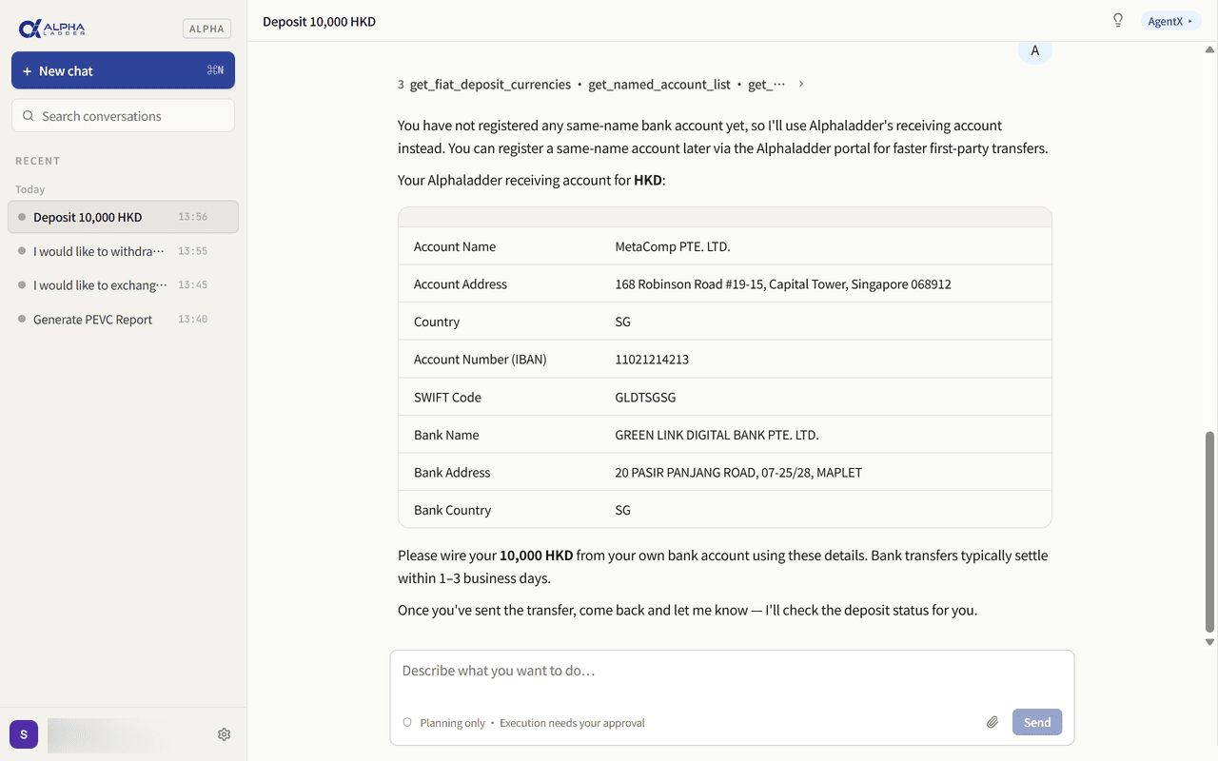Click the 168 Robinson Road address cell
Image resolution: width=1218 pixels, height=761 pixels.
[783, 284]
